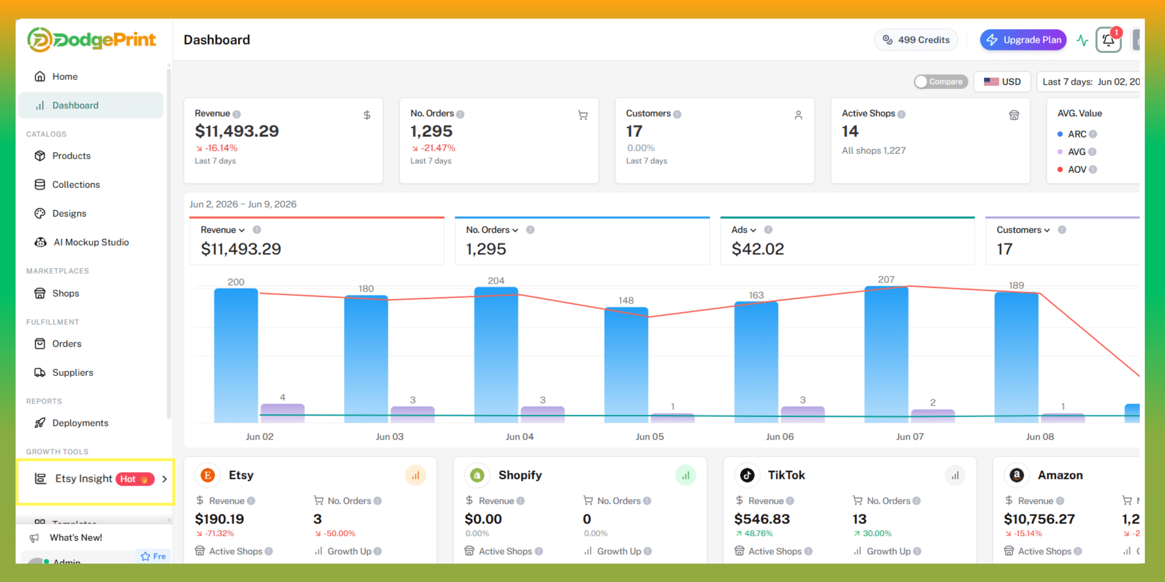Open Suppliers in sidebar

(x=90, y=373)
